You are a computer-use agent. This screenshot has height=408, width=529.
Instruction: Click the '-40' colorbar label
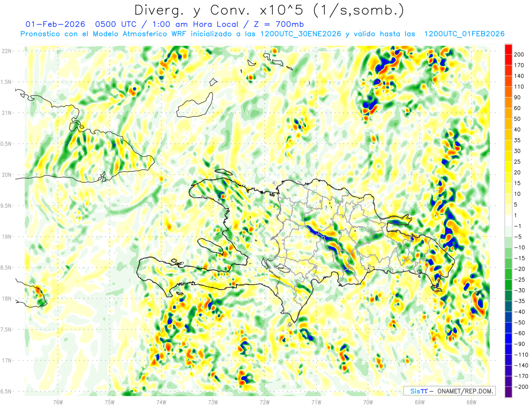point(520,312)
